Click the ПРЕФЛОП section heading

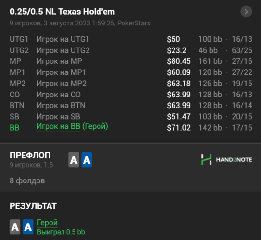[30, 155]
